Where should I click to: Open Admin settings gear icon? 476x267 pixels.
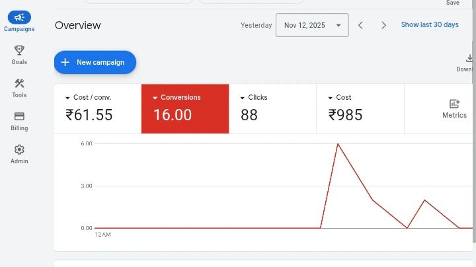[x=19, y=149]
